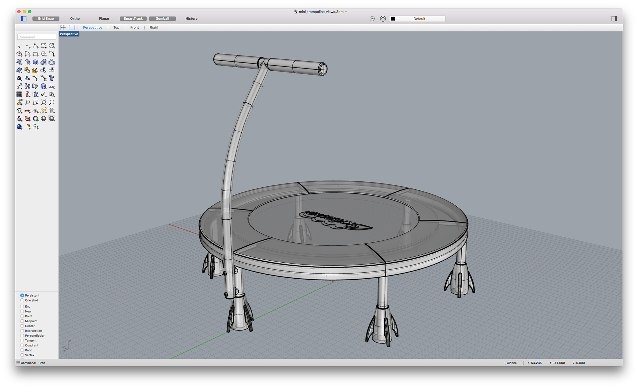Switch to the Front viewport tab
The width and height of the screenshot is (638, 388).
click(x=135, y=27)
